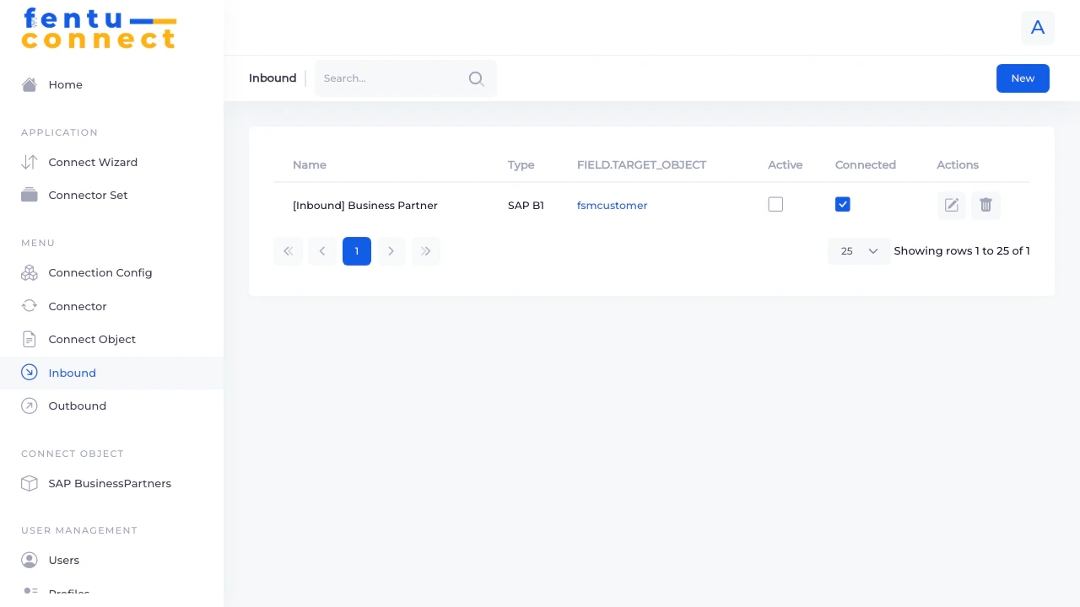Go to the next page
1080x607 pixels.
pyautogui.click(x=391, y=251)
